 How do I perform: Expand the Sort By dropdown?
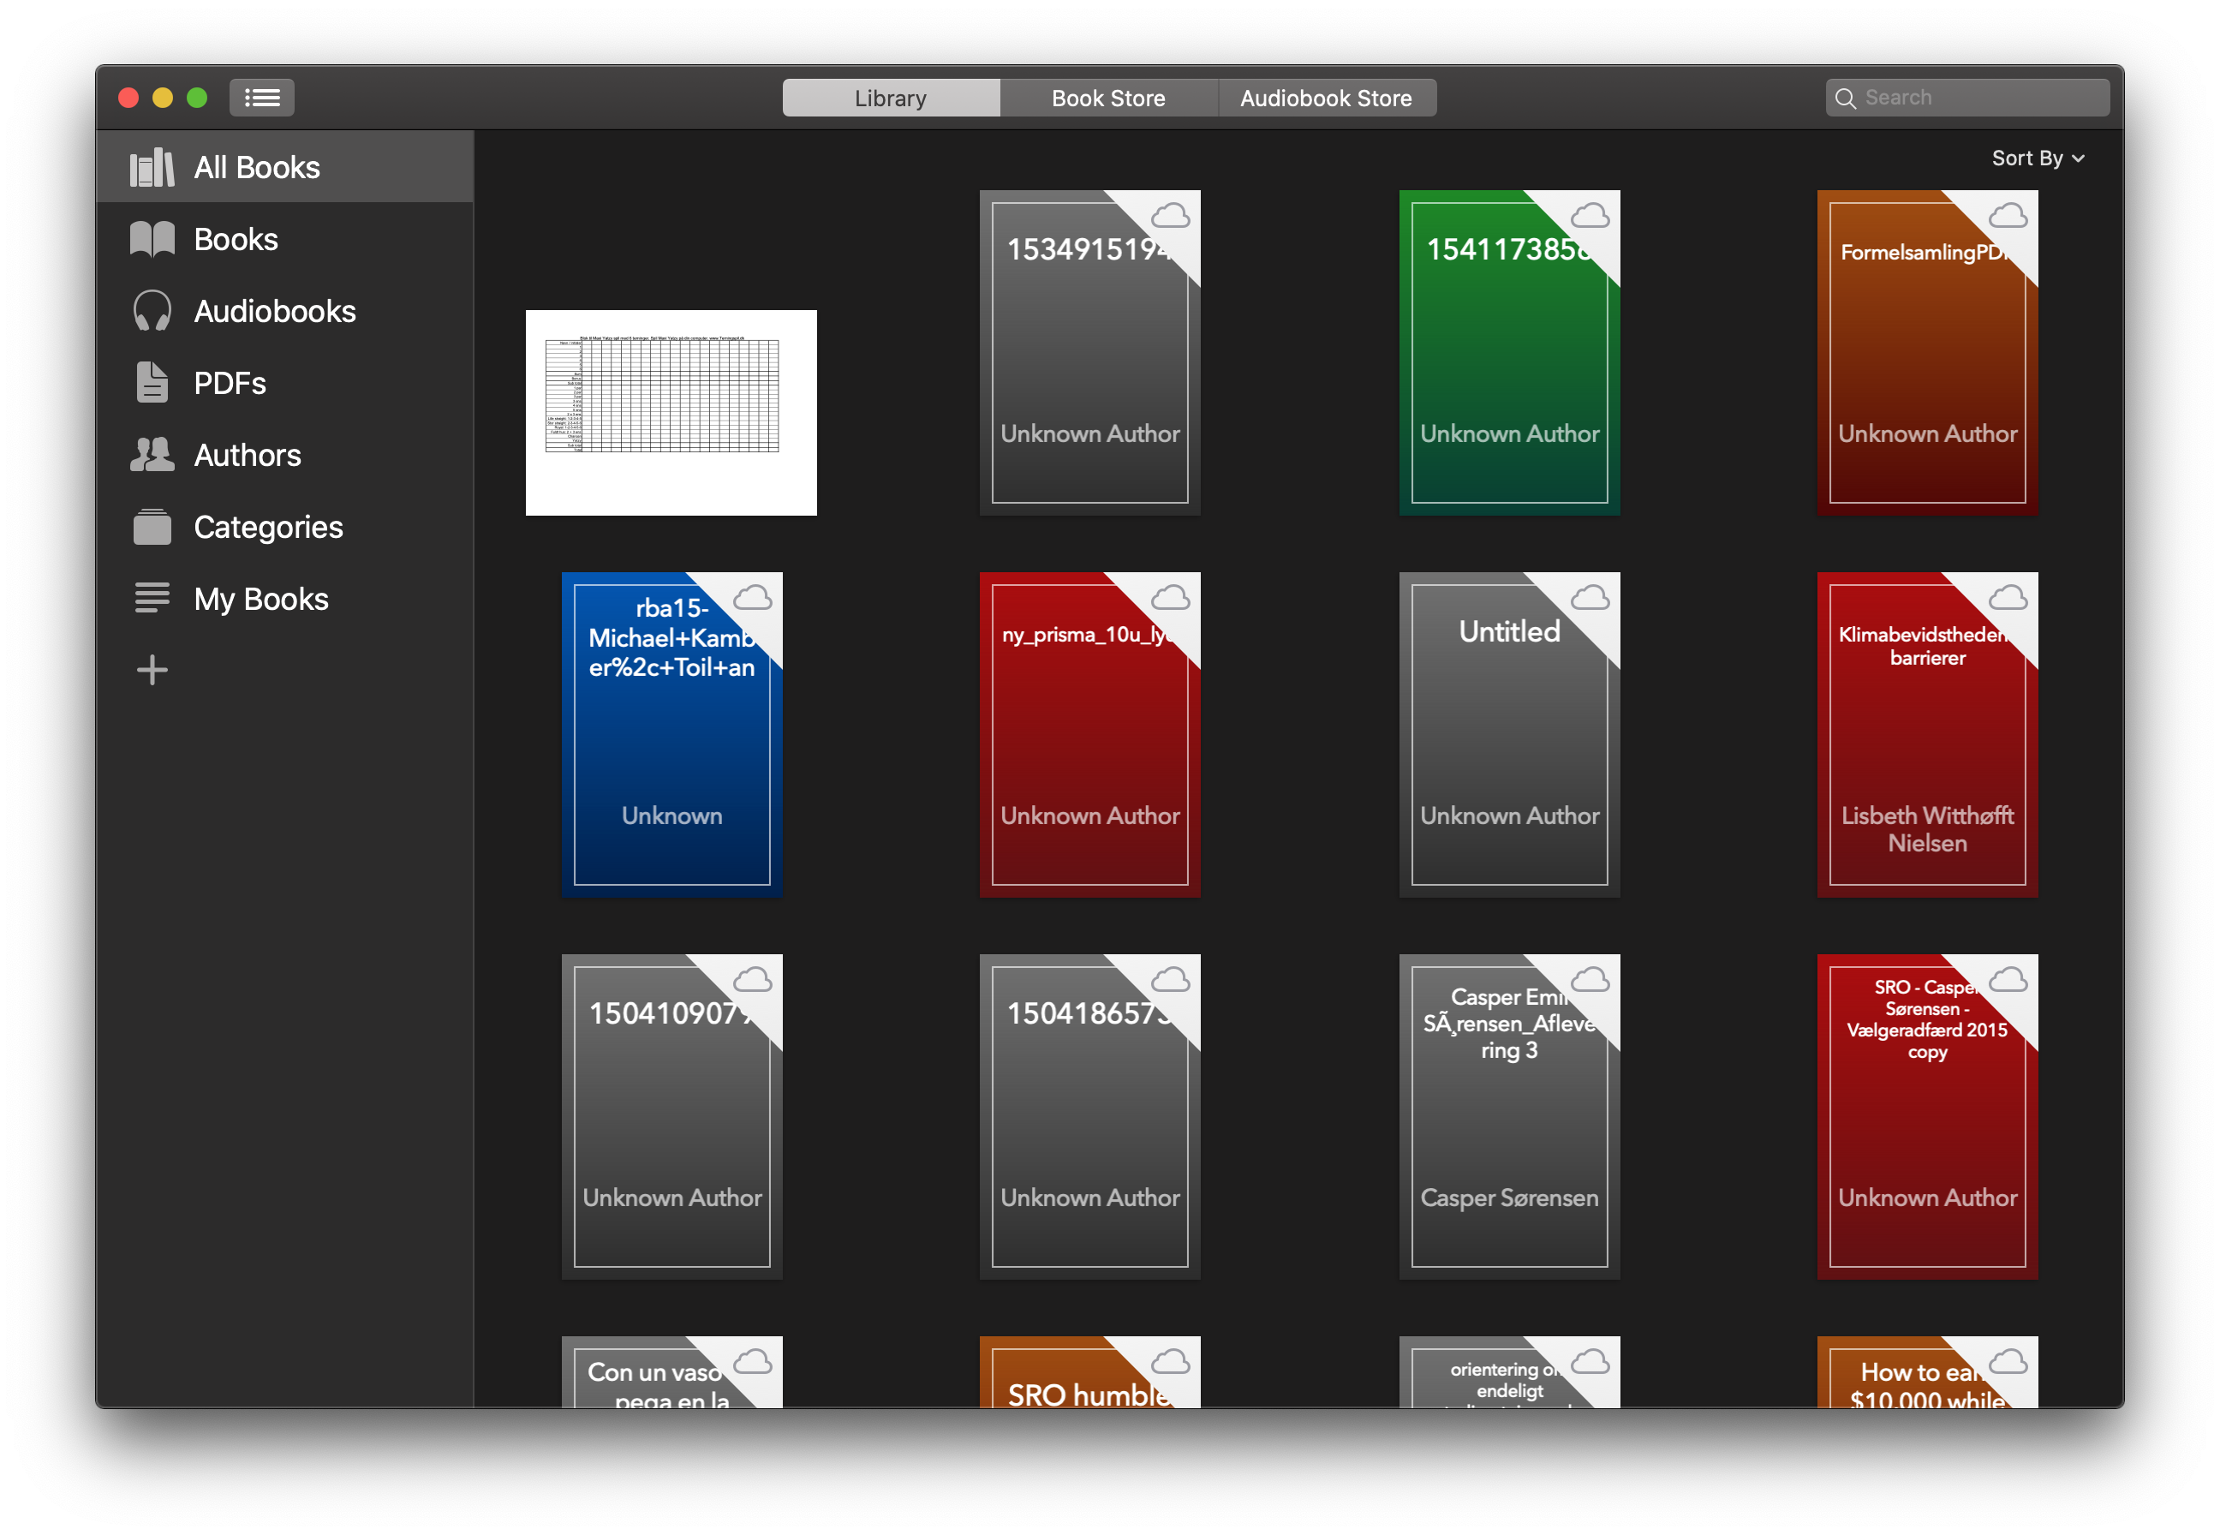tap(2038, 158)
